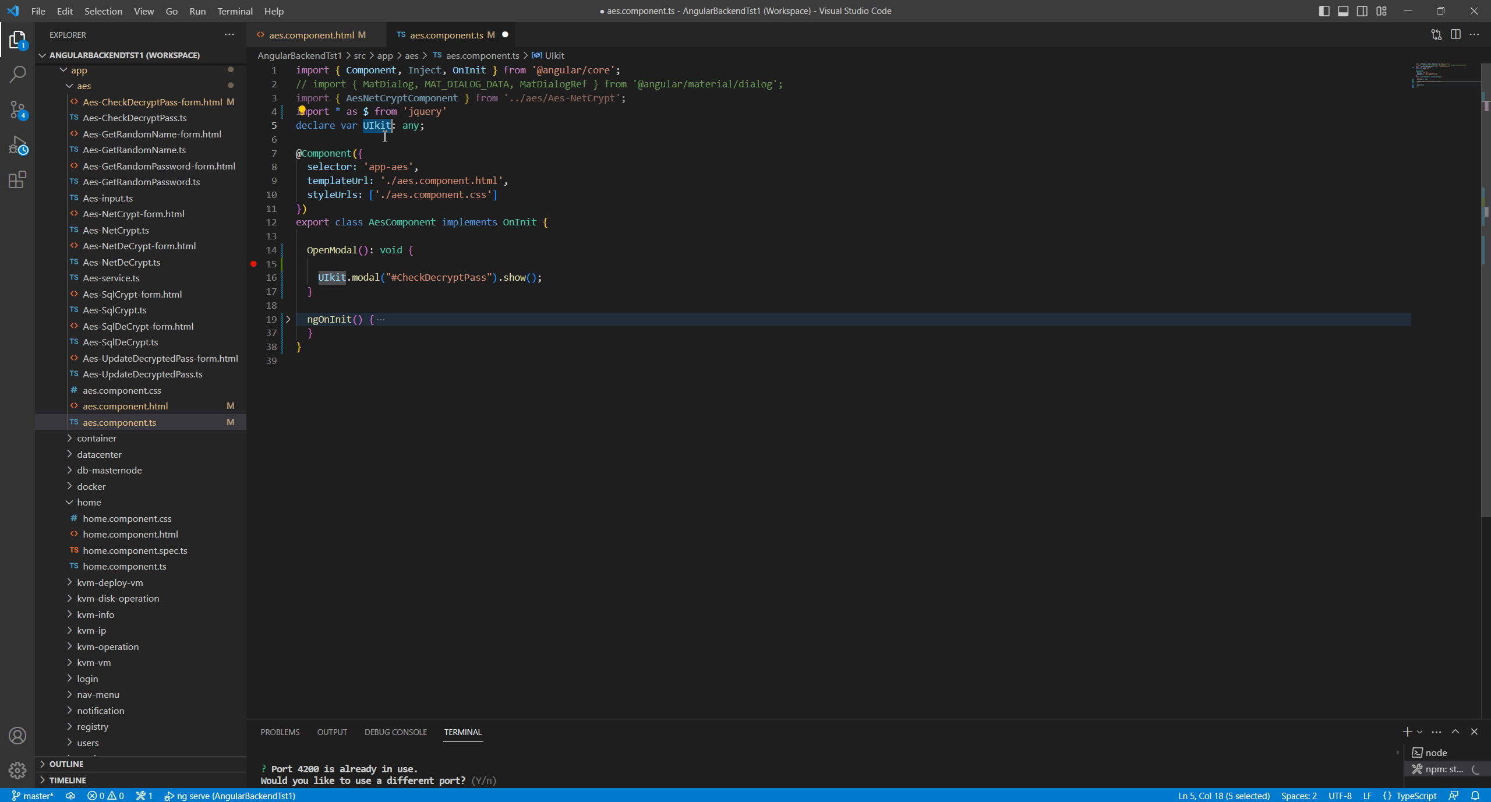Open the Search view in activity bar
The width and height of the screenshot is (1491, 802).
pyautogui.click(x=17, y=74)
